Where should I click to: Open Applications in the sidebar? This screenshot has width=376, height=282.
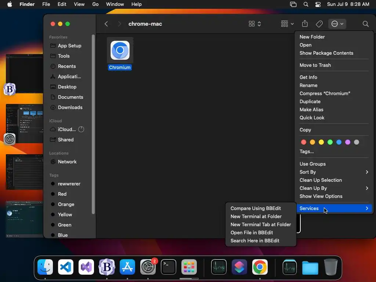(69, 76)
